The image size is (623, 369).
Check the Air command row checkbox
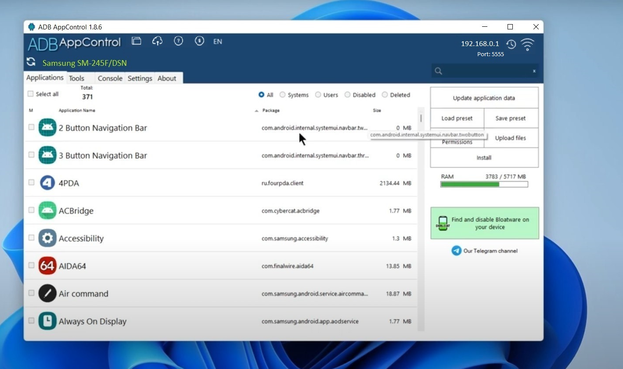[x=31, y=293]
